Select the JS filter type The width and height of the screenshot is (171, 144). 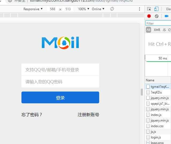pyautogui.click(x=164, y=30)
